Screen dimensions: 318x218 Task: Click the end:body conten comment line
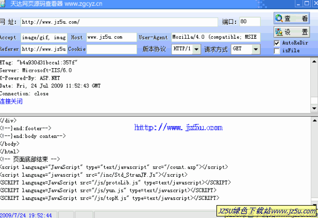point(33,136)
